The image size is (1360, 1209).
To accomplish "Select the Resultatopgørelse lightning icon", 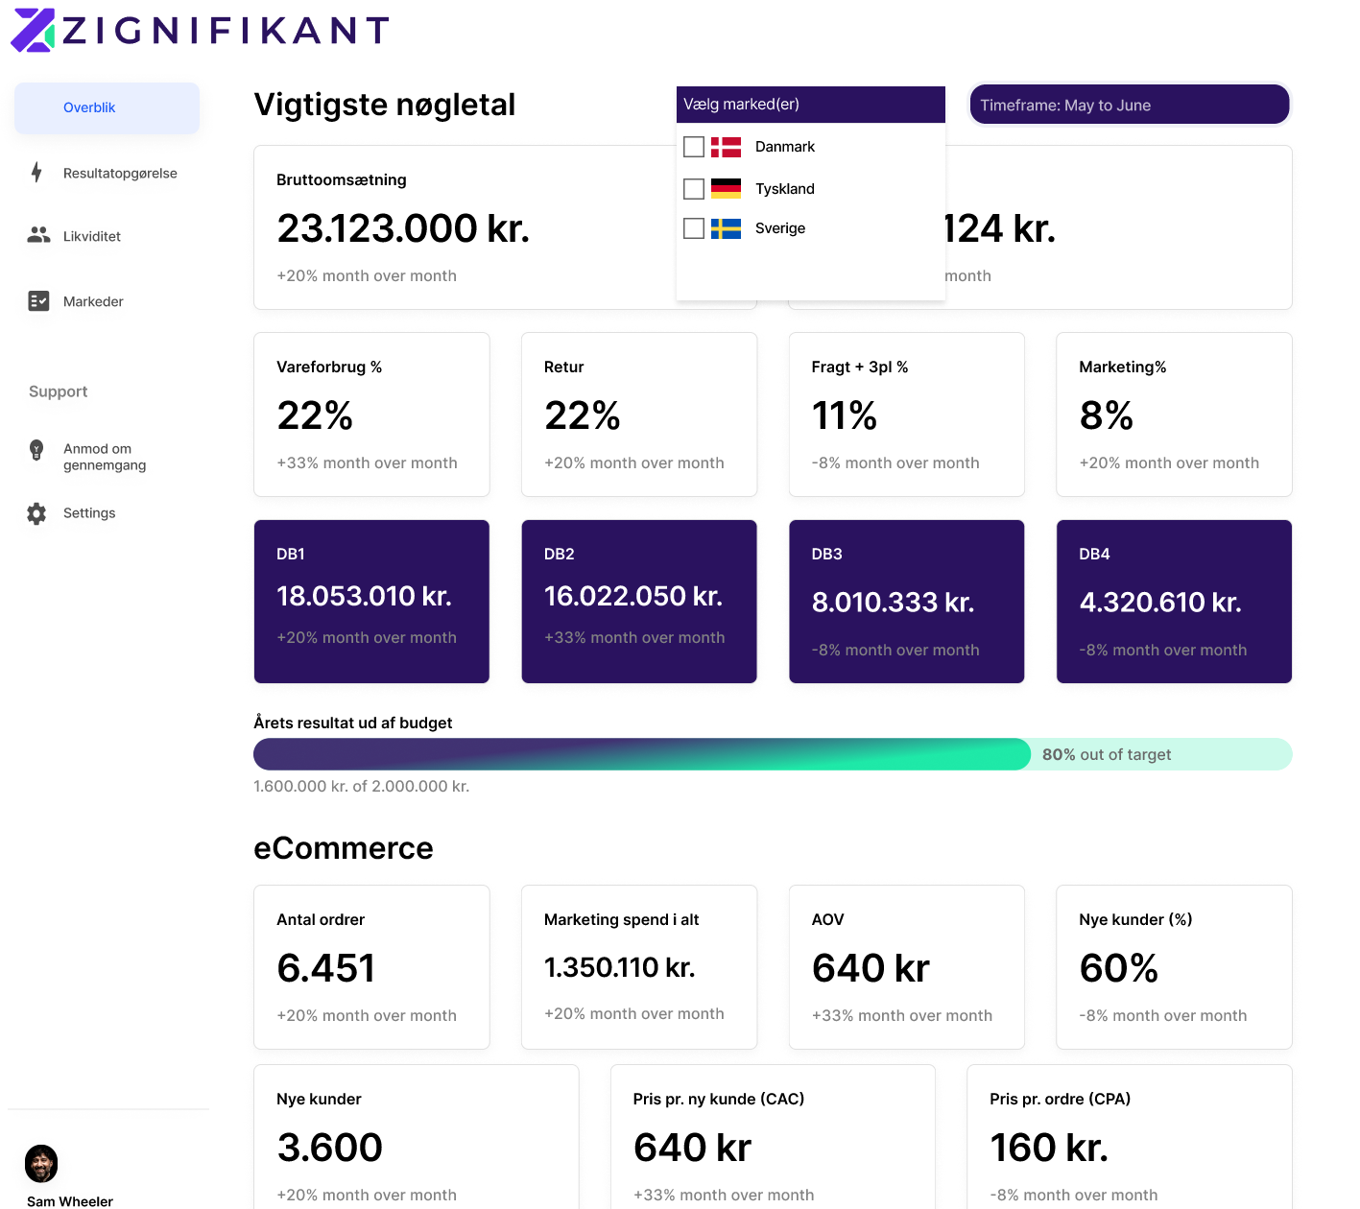I will [x=36, y=173].
